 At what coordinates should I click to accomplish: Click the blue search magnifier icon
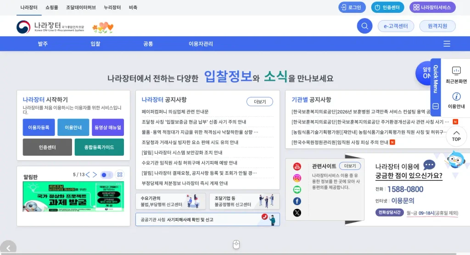point(364,26)
